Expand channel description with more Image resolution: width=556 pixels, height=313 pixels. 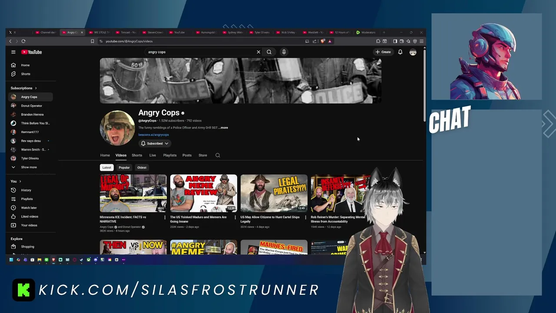pos(223,128)
